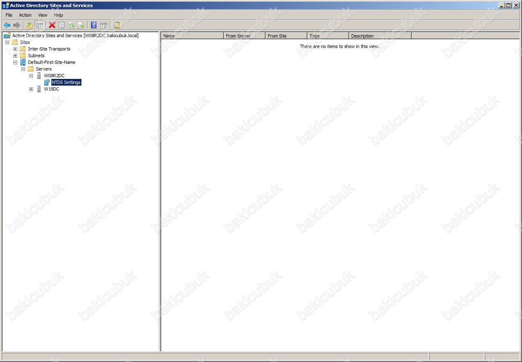The image size is (522, 362).
Task: Open the File menu
Action: tap(9, 15)
